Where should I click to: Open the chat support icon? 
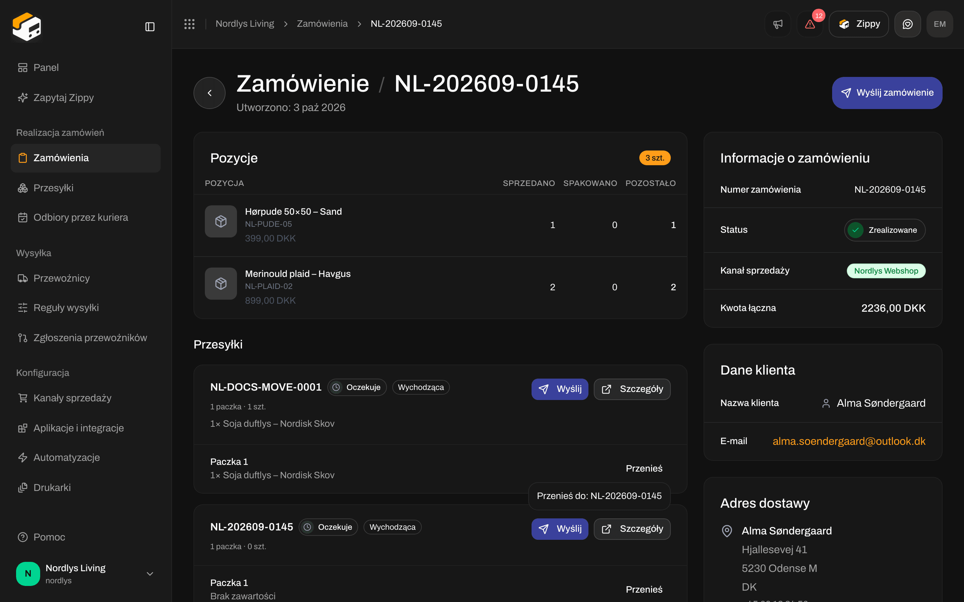907,24
